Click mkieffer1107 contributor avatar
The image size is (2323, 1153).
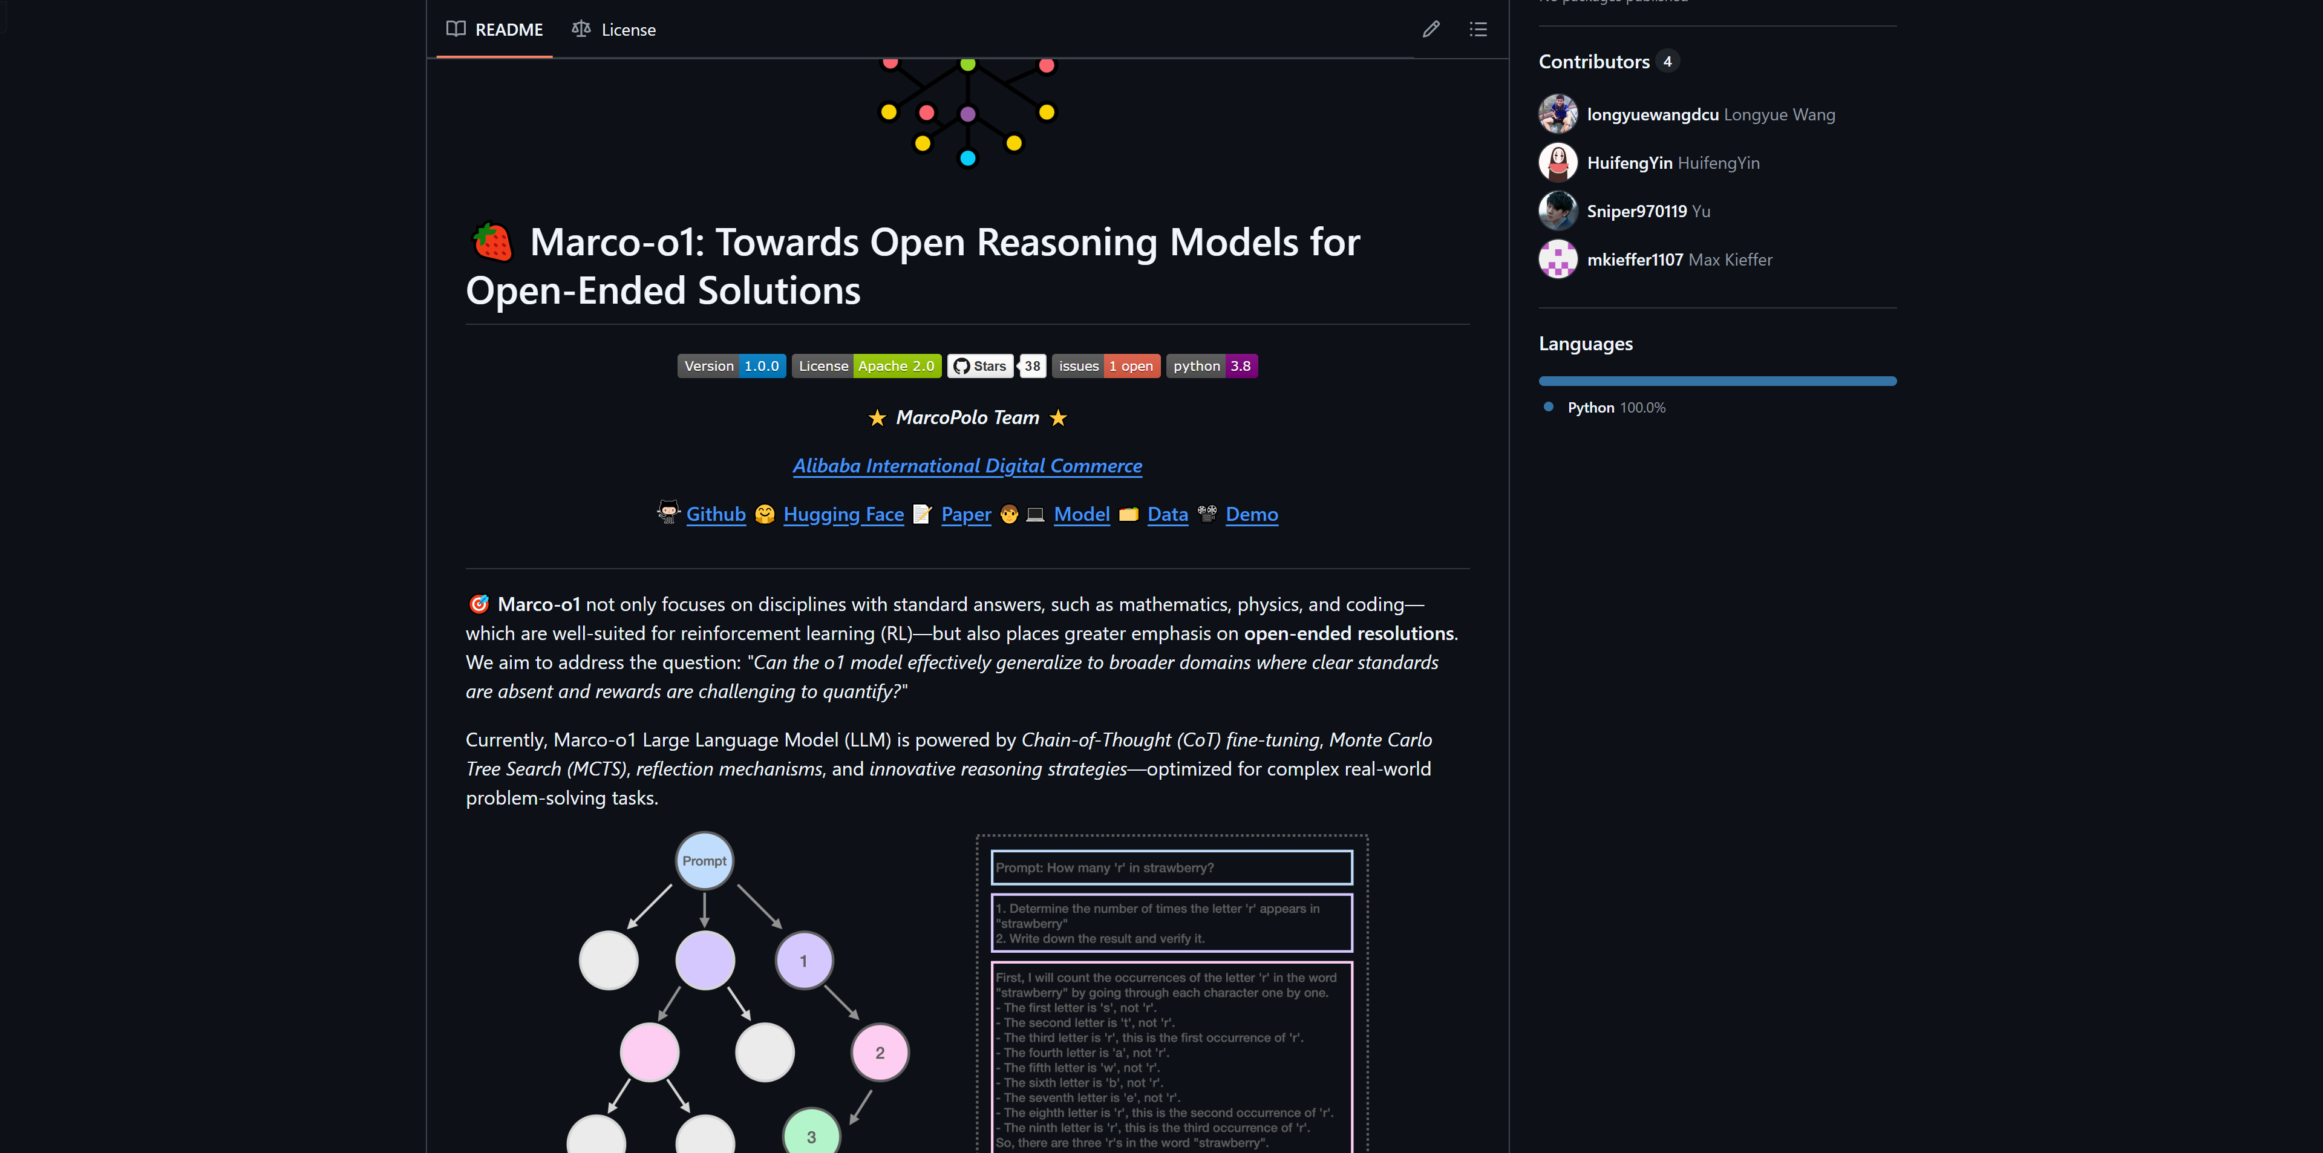[1558, 260]
